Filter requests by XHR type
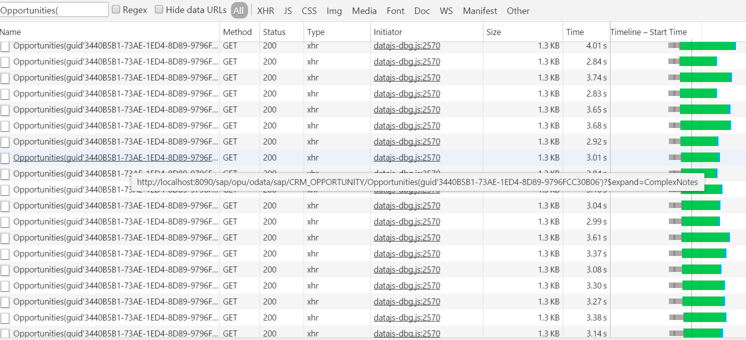 click(266, 10)
